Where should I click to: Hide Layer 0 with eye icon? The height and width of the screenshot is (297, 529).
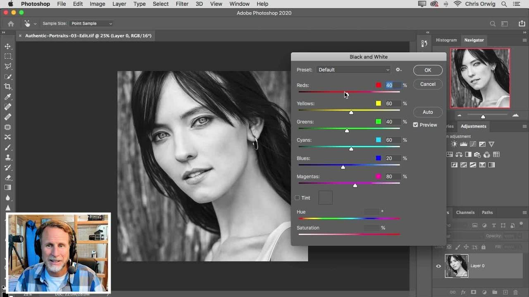coord(438,266)
